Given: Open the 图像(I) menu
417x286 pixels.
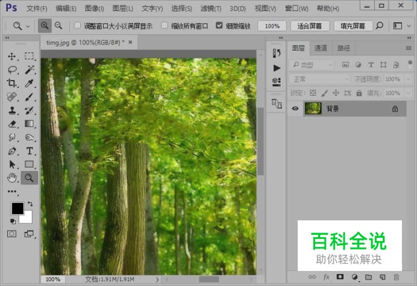Looking at the screenshot, I should (95, 8).
